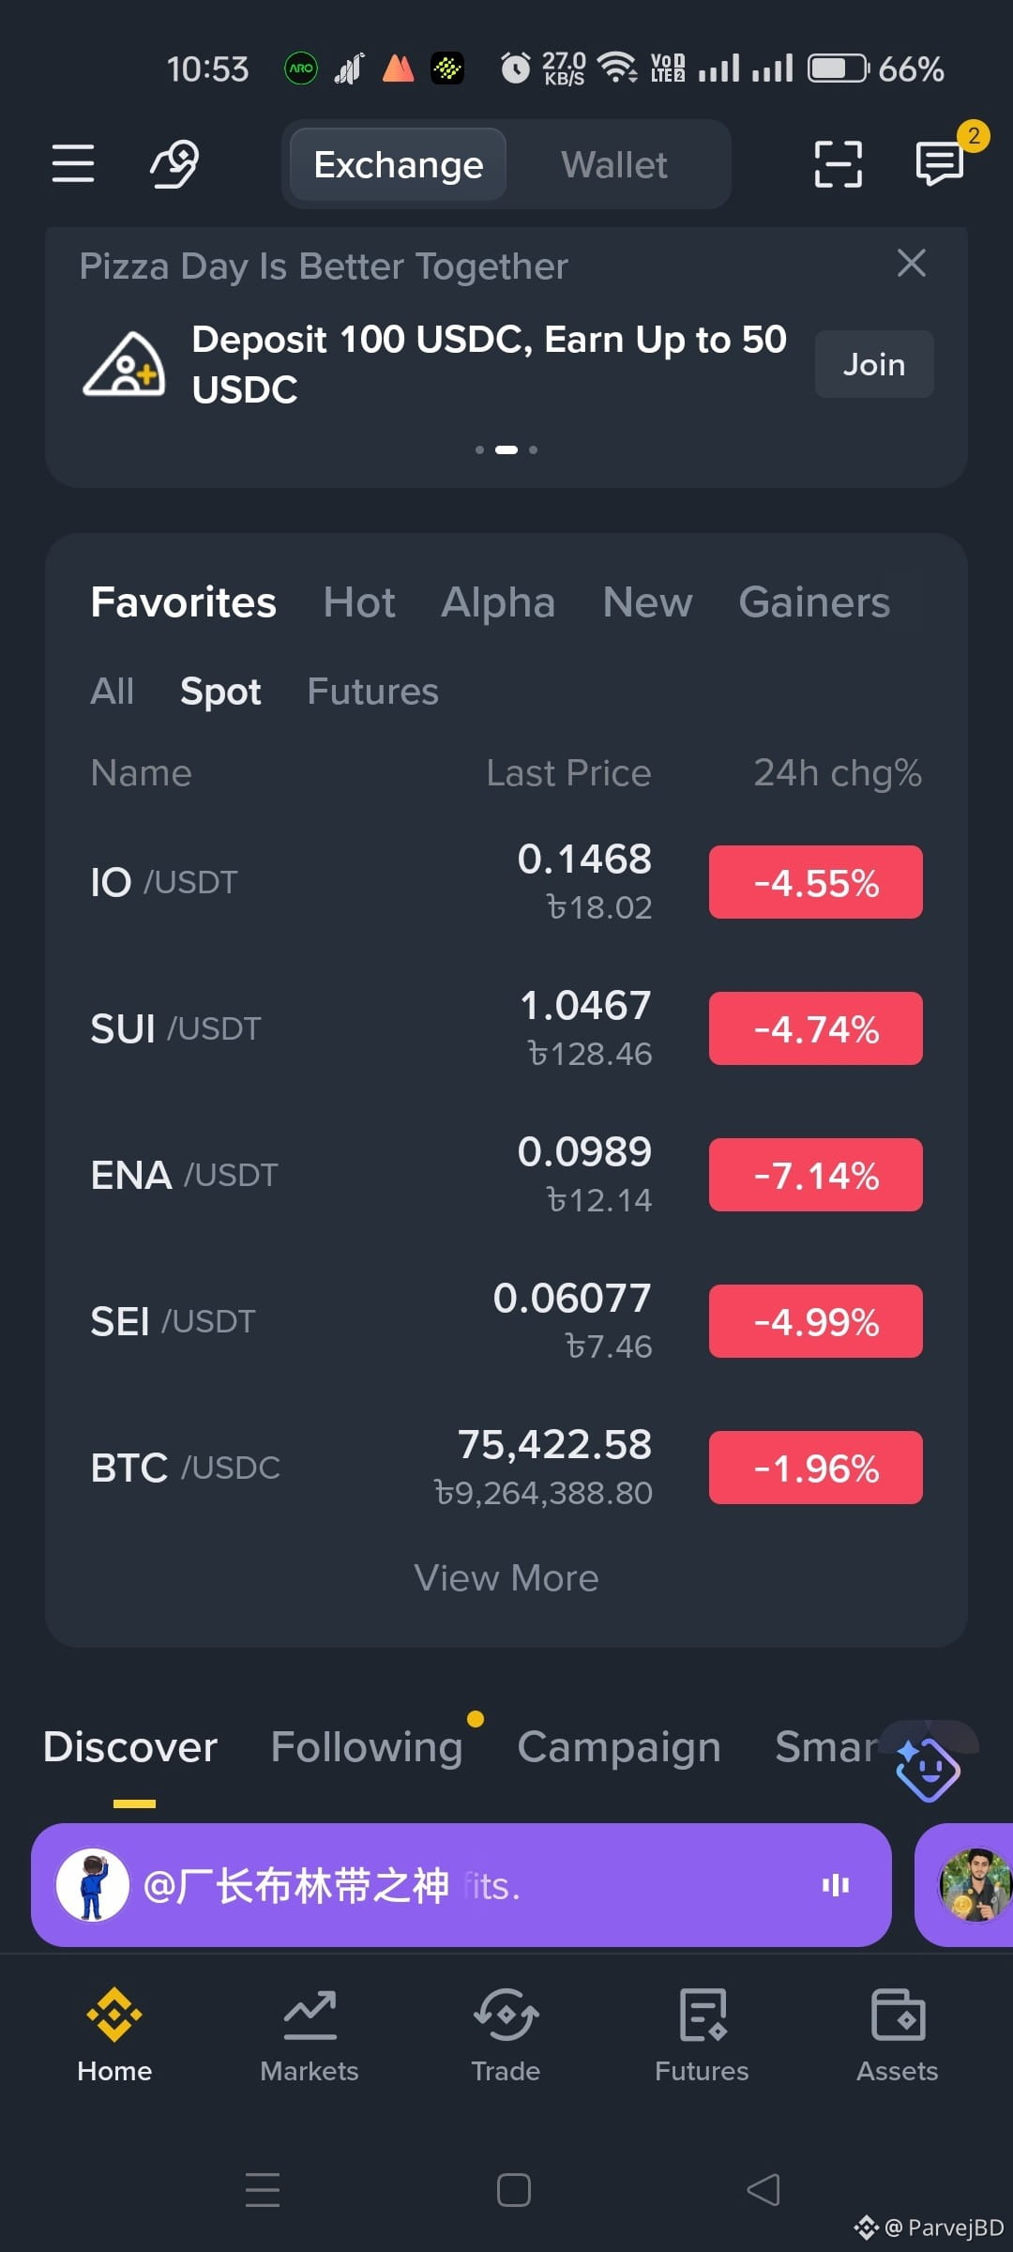Open the Campaign feed tab
This screenshot has height=2252, width=1013.
coord(619,1747)
